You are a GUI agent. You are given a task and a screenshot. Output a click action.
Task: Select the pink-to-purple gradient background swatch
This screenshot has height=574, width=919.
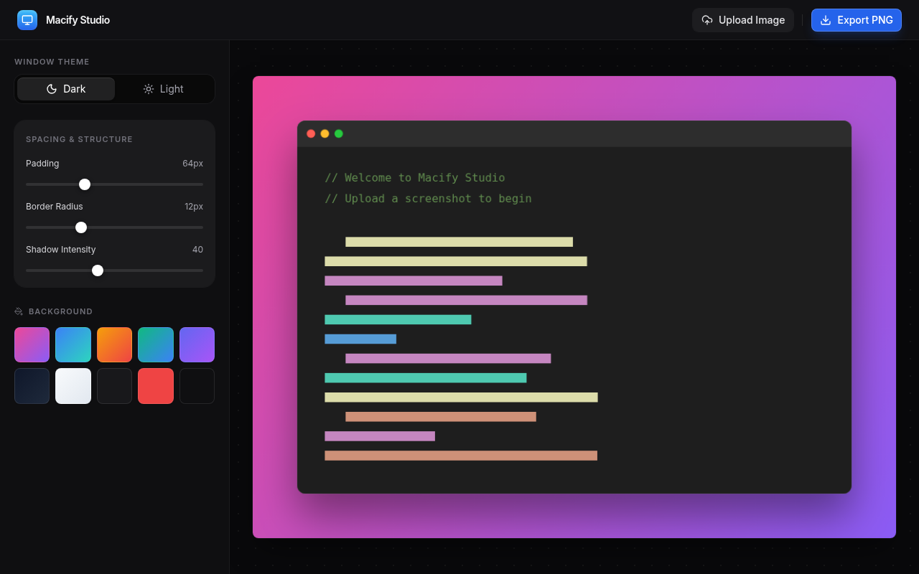[x=32, y=345]
